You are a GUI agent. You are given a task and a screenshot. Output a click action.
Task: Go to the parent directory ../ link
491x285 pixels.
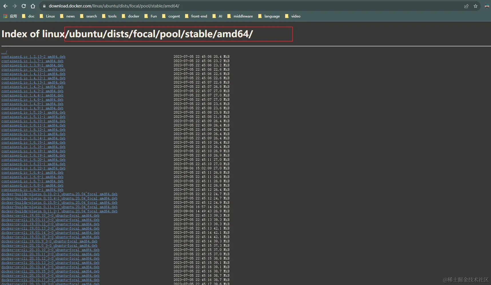click(x=4, y=52)
